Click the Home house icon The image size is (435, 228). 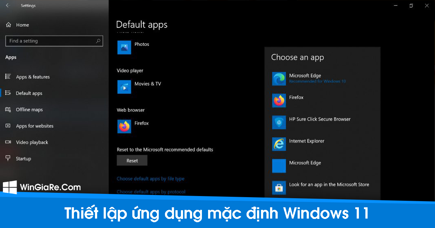pos(8,25)
